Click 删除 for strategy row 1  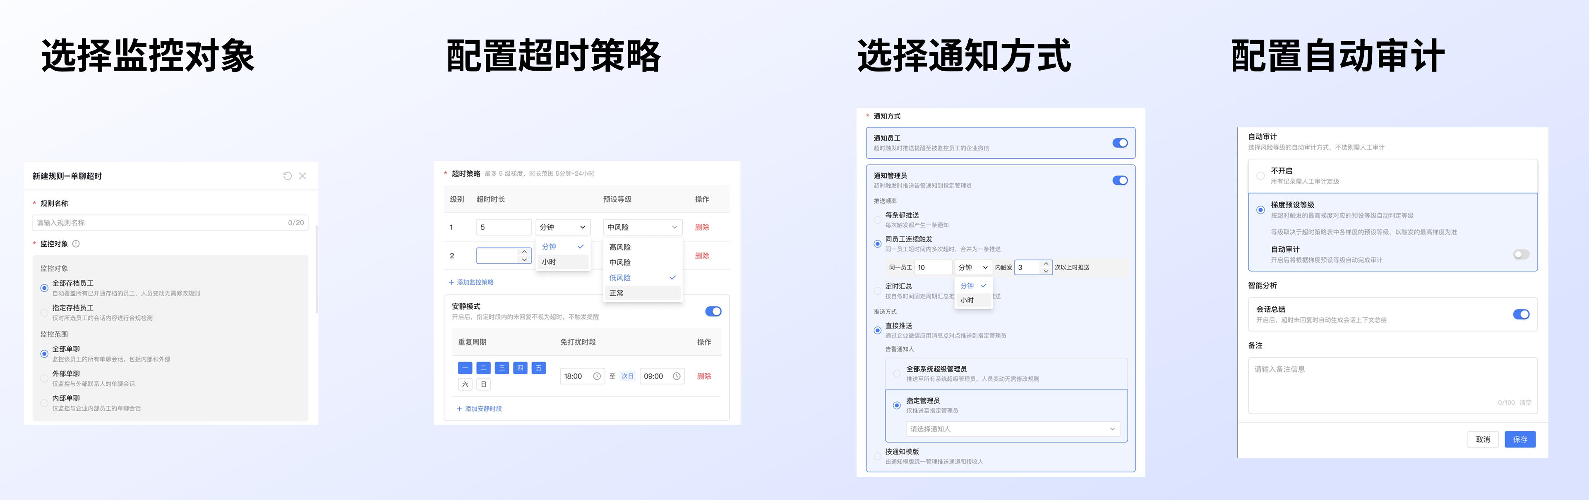click(702, 227)
